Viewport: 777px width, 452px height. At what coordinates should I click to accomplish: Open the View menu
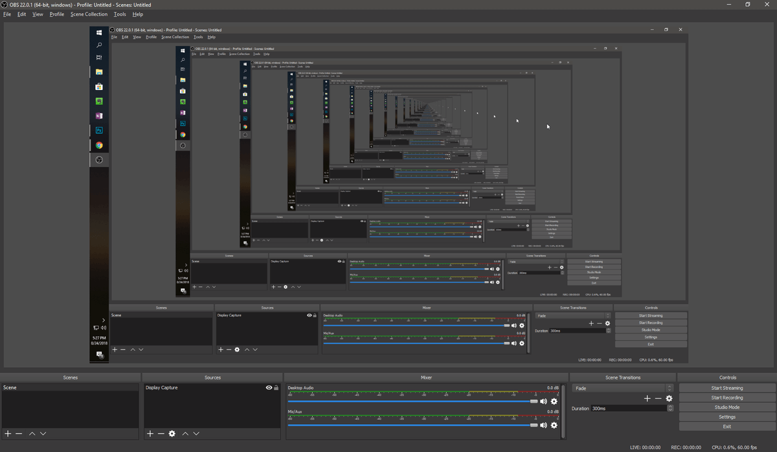pyautogui.click(x=38, y=14)
